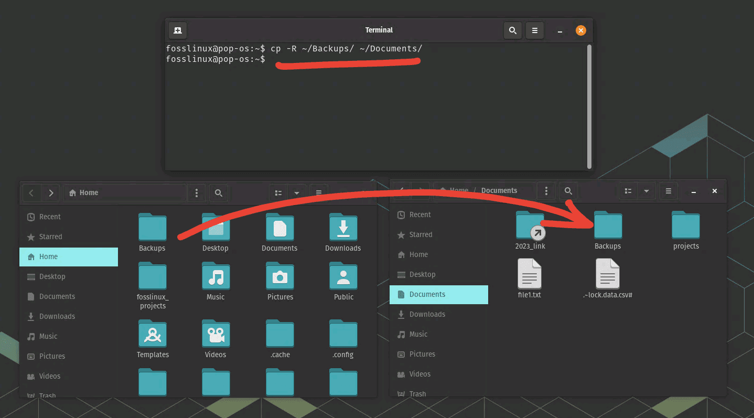The image size is (754, 418).
Task: Open the Trash from the left sidebar
Action: pyautogui.click(x=47, y=395)
